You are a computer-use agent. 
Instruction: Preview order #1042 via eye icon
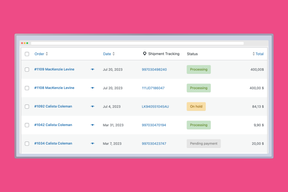click(92, 125)
